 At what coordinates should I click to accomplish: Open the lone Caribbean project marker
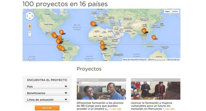point(61,32)
